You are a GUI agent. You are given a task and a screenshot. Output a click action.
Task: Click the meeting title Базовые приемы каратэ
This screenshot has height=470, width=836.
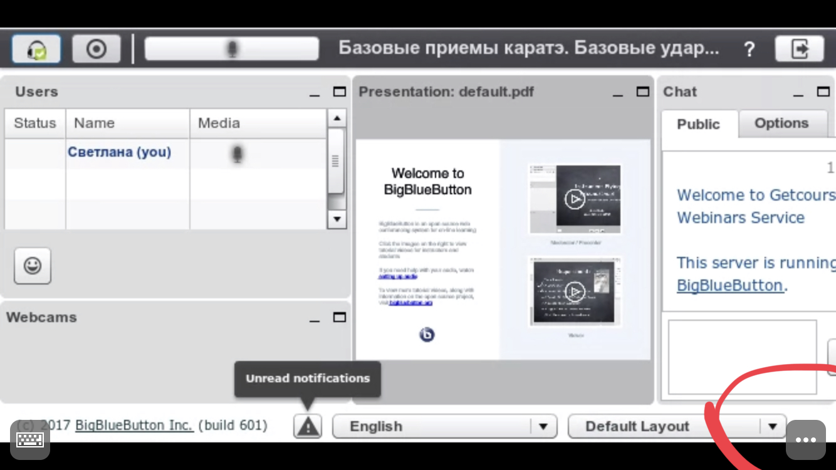click(x=529, y=48)
